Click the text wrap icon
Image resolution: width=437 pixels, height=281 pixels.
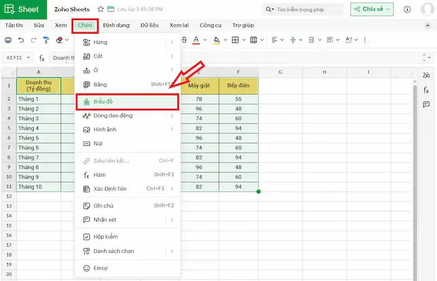330,40
